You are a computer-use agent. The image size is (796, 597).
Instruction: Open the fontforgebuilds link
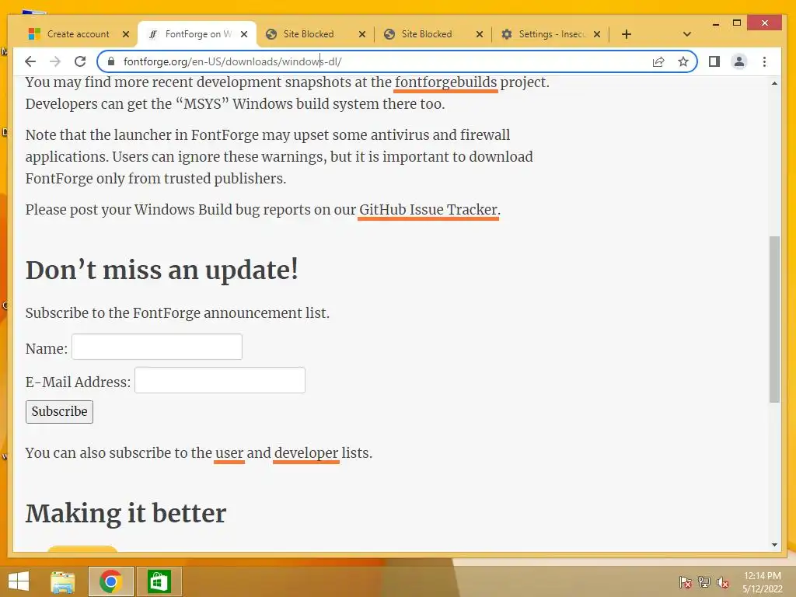point(445,82)
